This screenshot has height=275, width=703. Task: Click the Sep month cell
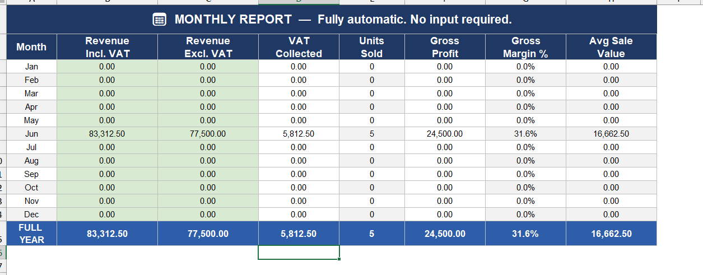[31, 174]
